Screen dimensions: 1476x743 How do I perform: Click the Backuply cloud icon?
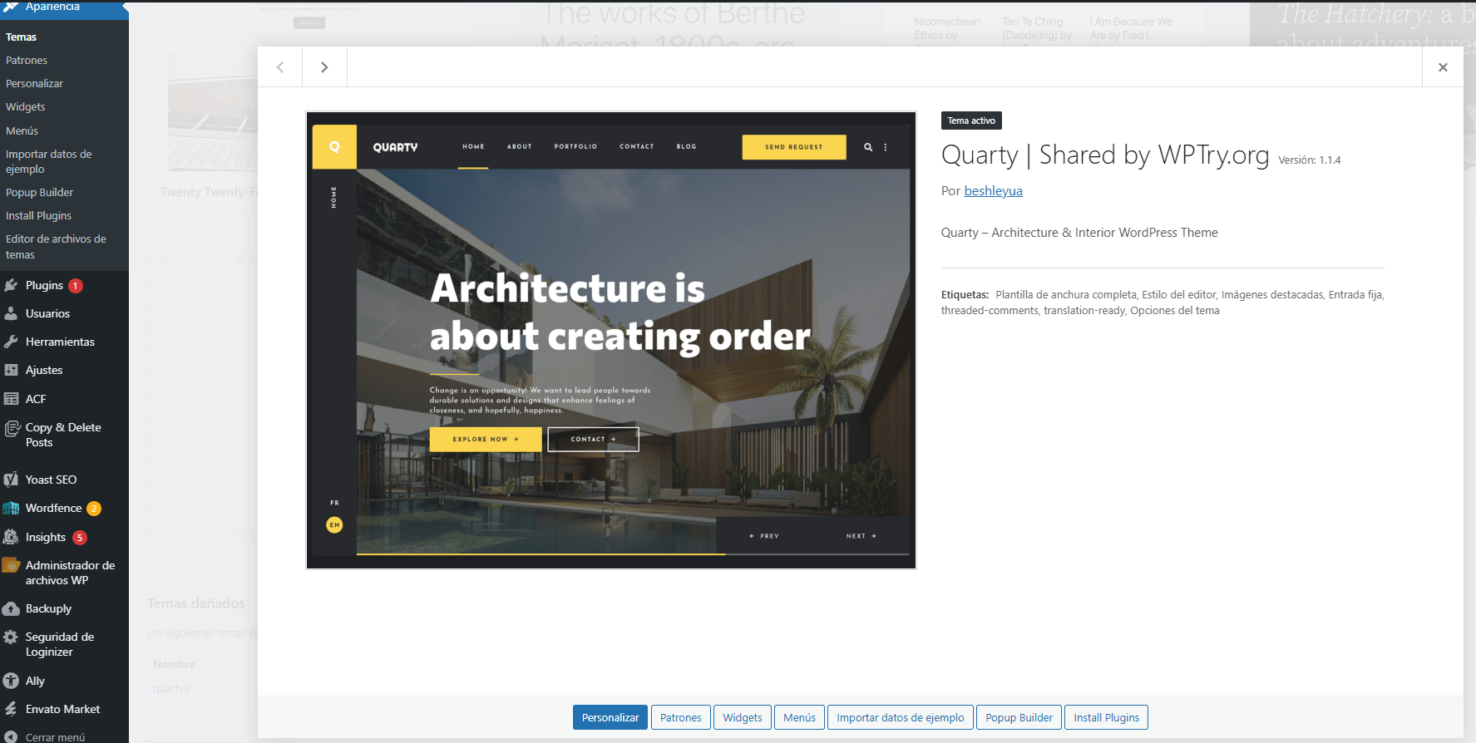click(x=11, y=608)
